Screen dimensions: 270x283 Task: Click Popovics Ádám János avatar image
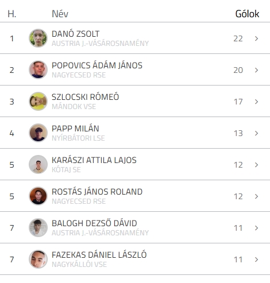pyautogui.click(x=38, y=70)
